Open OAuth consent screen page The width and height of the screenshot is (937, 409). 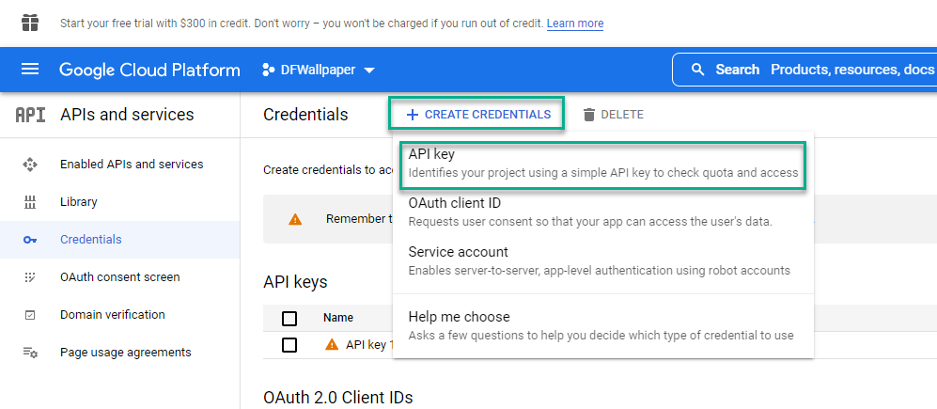[x=119, y=277]
